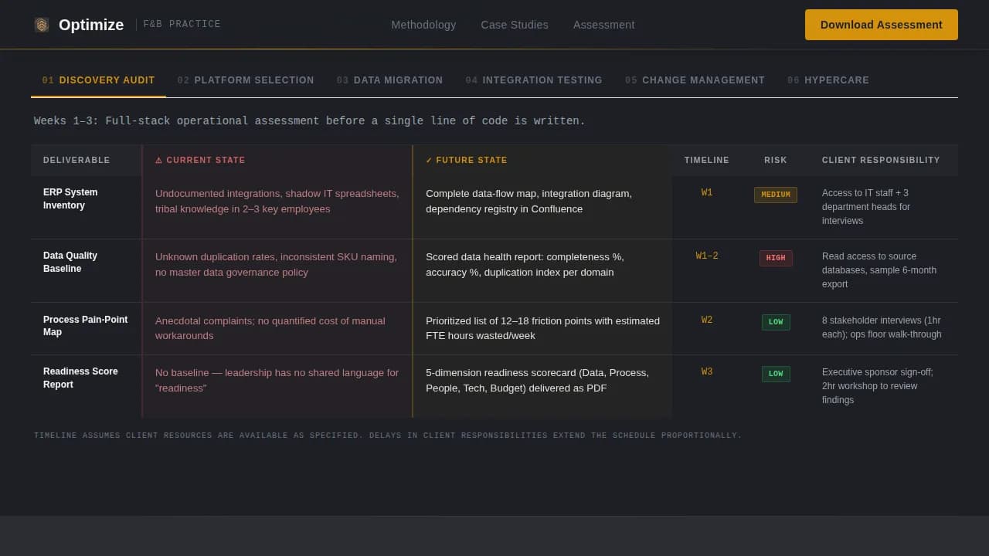The image size is (989, 556).
Task: Click the W2 timeline value
Action: click(x=707, y=320)
